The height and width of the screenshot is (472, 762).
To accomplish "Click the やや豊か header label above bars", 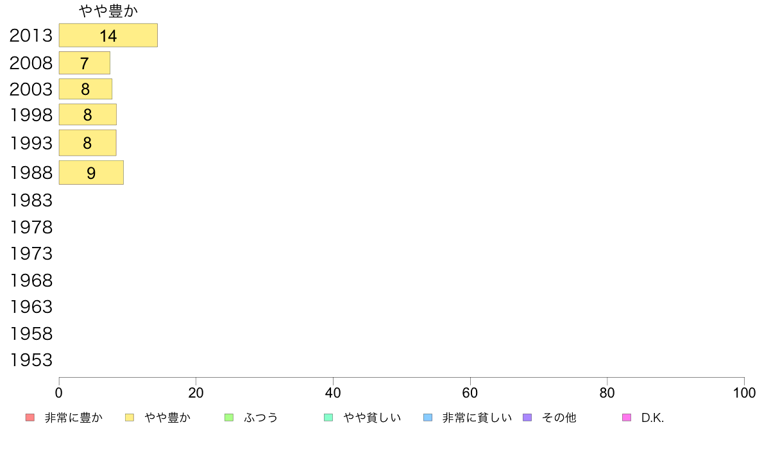I will [108, 11].
